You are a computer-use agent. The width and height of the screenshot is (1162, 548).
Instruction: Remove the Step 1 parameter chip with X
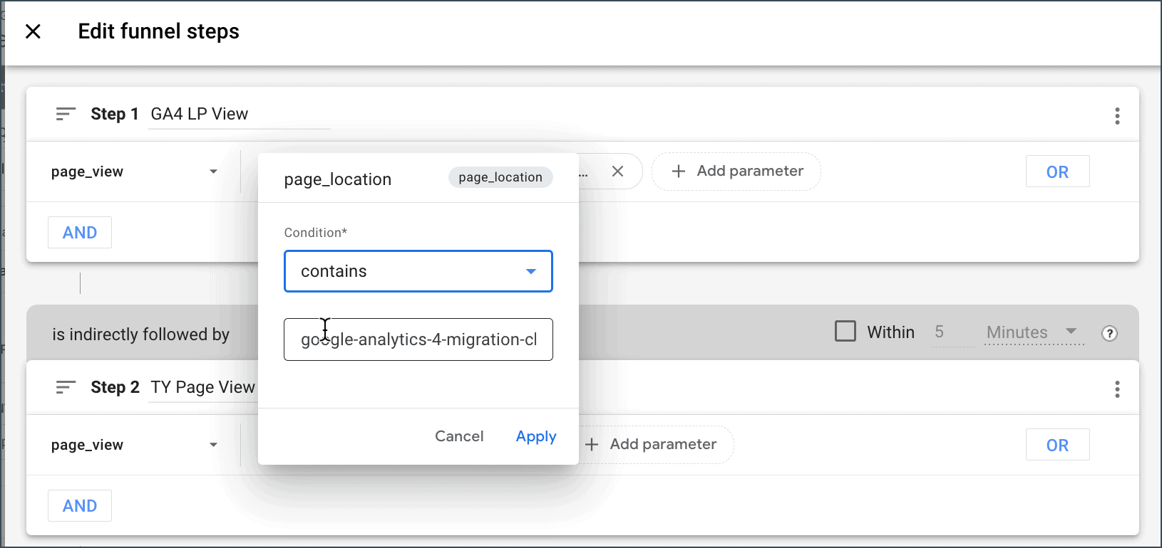tap(617, 172)
